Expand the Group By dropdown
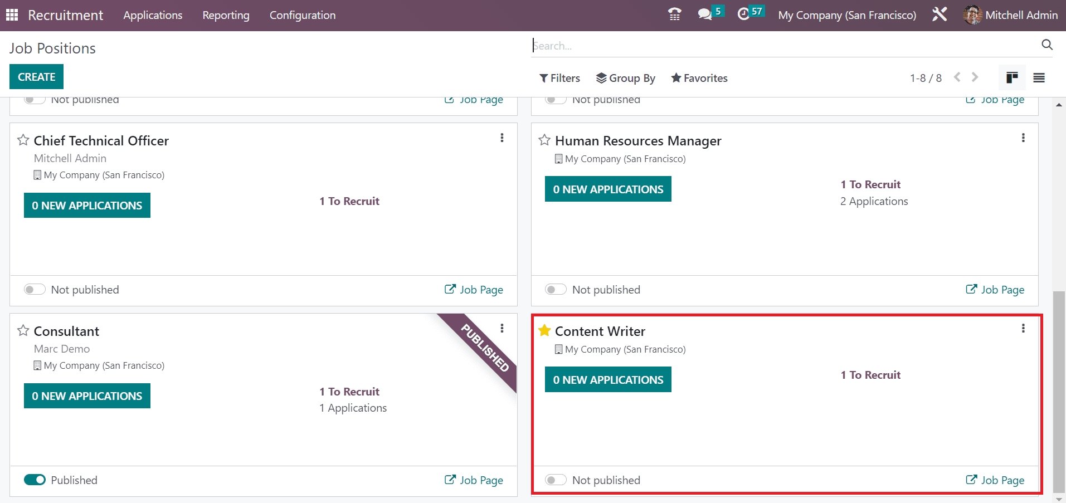Image resolution: width=1066 pixels, height=503 pixels. point(625,78)
